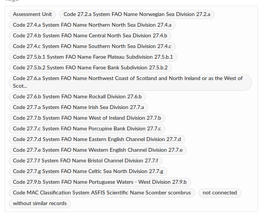Open the not connected tag

click(x=220, y=193)
